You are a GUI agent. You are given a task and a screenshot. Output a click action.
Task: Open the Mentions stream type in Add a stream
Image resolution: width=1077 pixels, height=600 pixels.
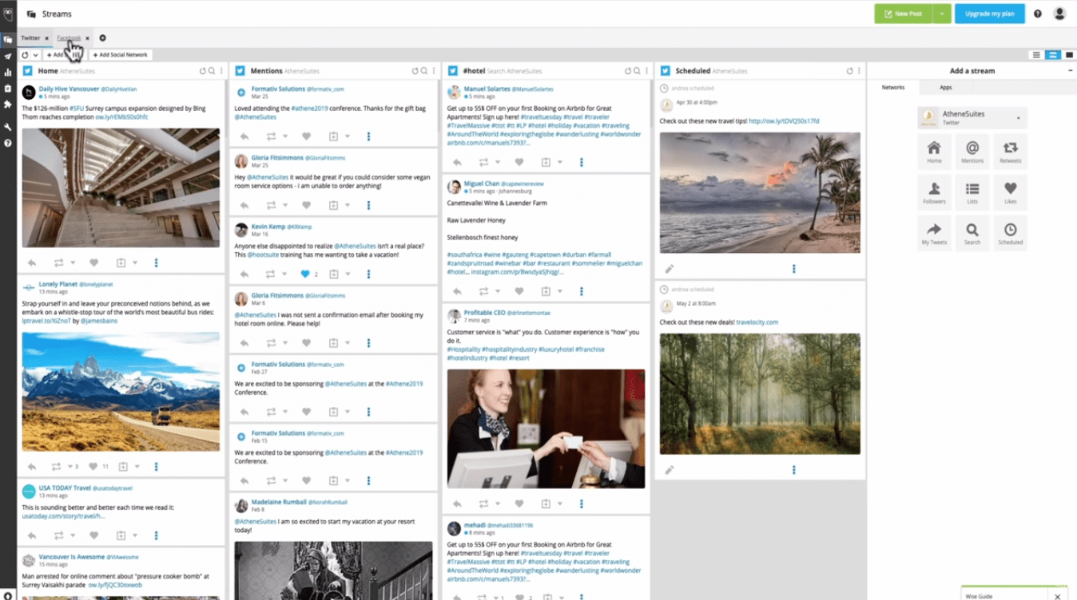point(972,151)
